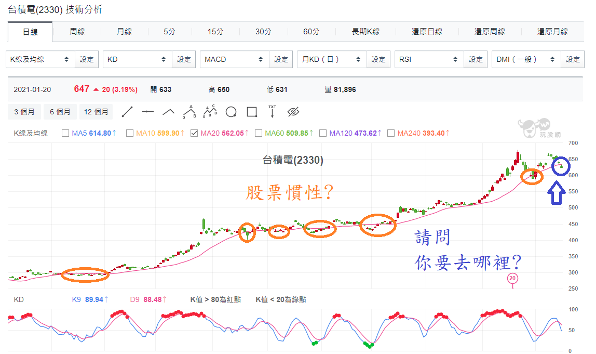Click 設定 next to 月KD (日) dropdown
The image size is (596, 354).
pos(378,59)
